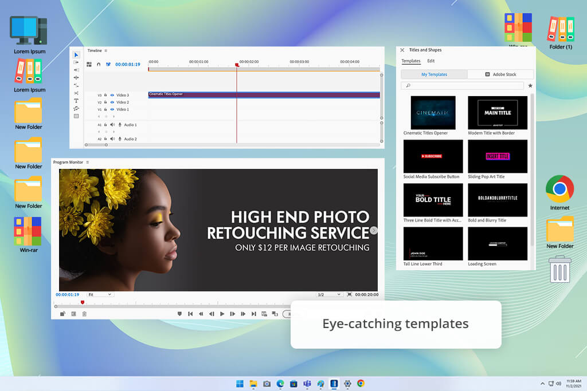The width and height of the screenshot is (587, 391).
Task: Open the Fit zoom level dropdown
Action: pyautogui.click(x=100, y=295)
